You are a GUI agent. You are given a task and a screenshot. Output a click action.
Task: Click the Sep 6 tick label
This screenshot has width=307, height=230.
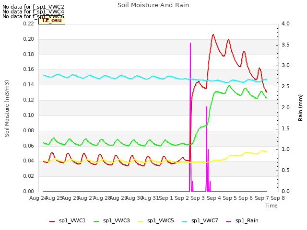click(246, 198)
